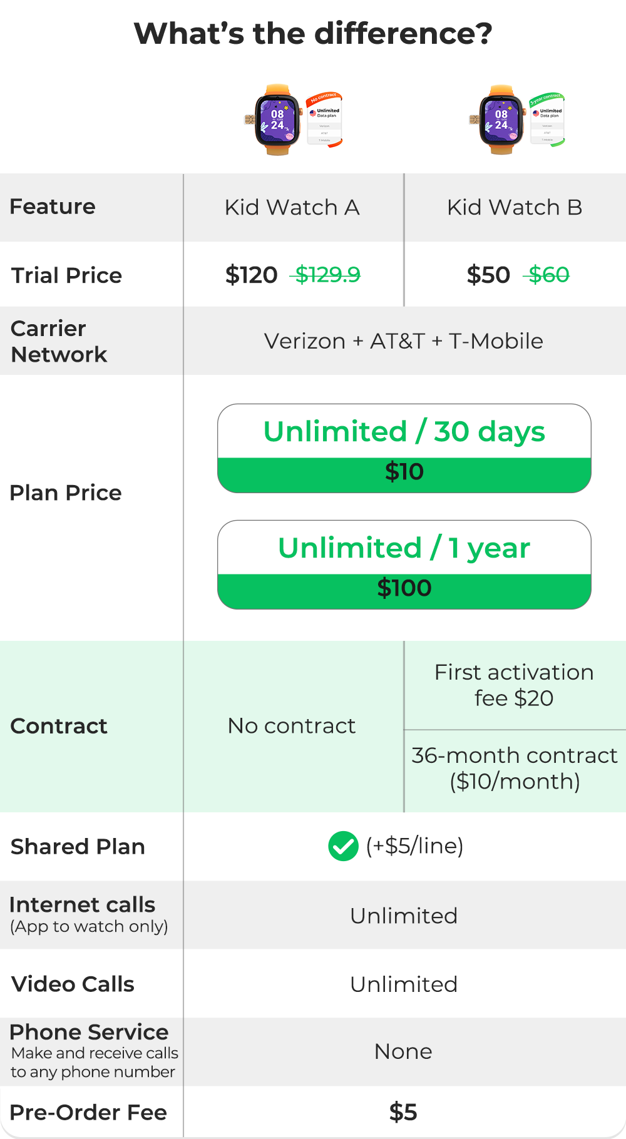Click the Kid Watch B column header
Image resolution: width=626 pixels, height=1139 pixels.
(x=515, y=207)
